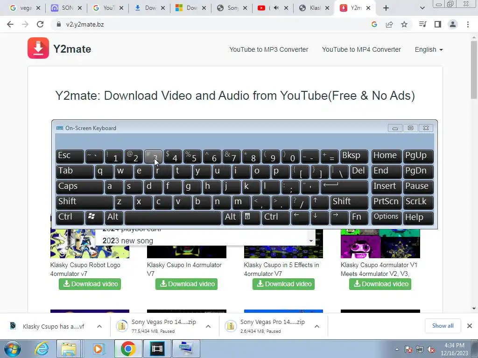
Task: Click the Google icon in the address bar
Action: click(x=374, y=24)
